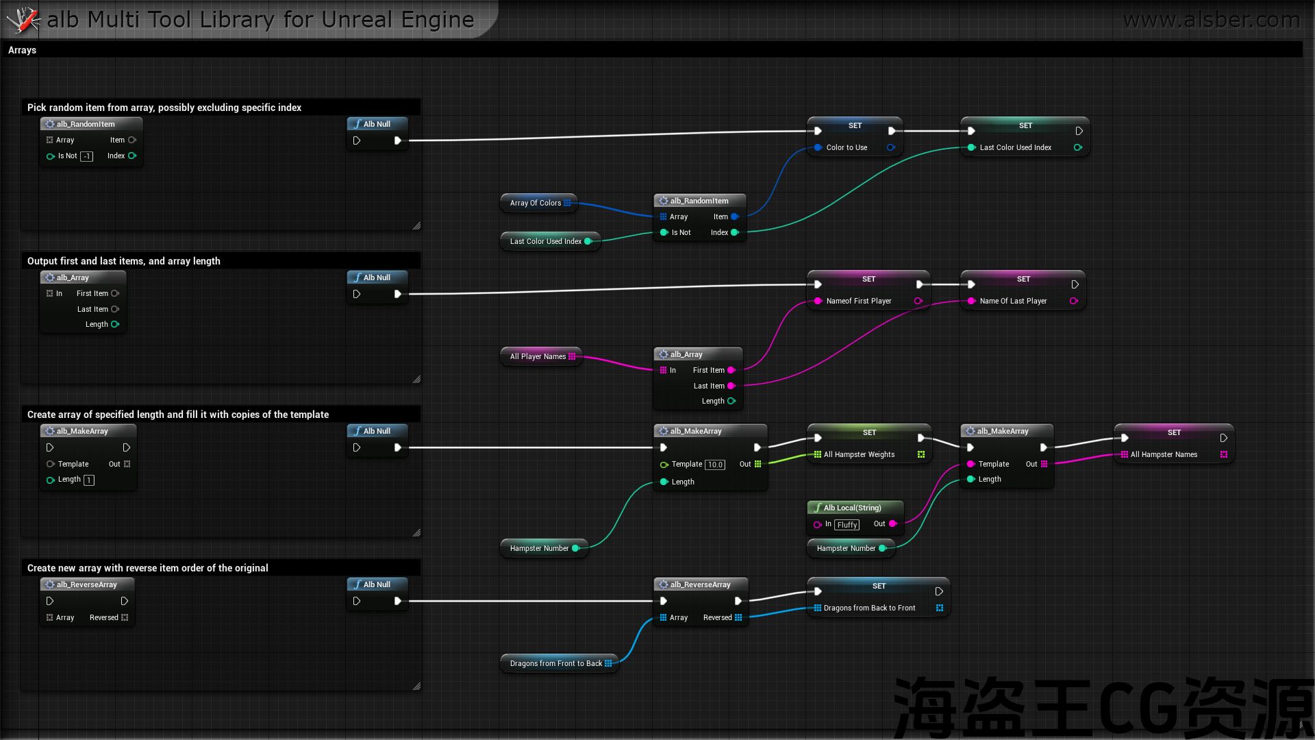Screen dimensions: 1315x740
Task: Click the Color to Use input pin
Action: pos(818,147)
